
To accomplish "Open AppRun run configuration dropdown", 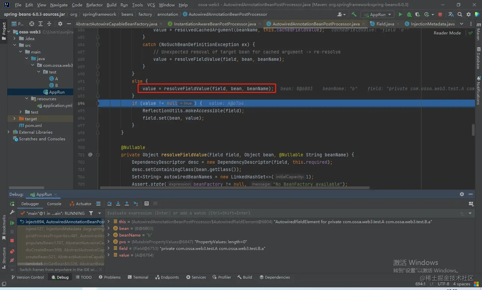I will click(377, 14).
